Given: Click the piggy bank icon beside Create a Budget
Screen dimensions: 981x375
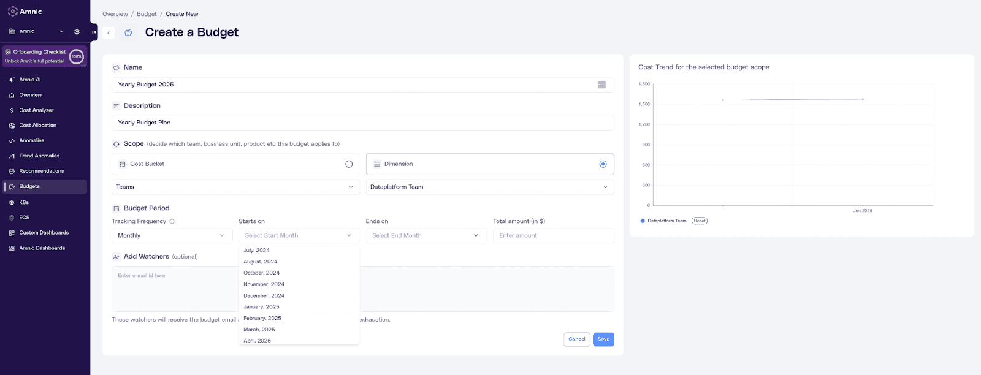Looking at the screenshot, I should tap(128, 32).
